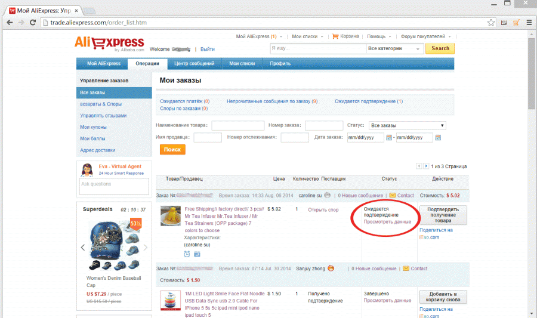537x318 pixels.
Task: Focus the Имя продавца field
Action: point(208,138)
